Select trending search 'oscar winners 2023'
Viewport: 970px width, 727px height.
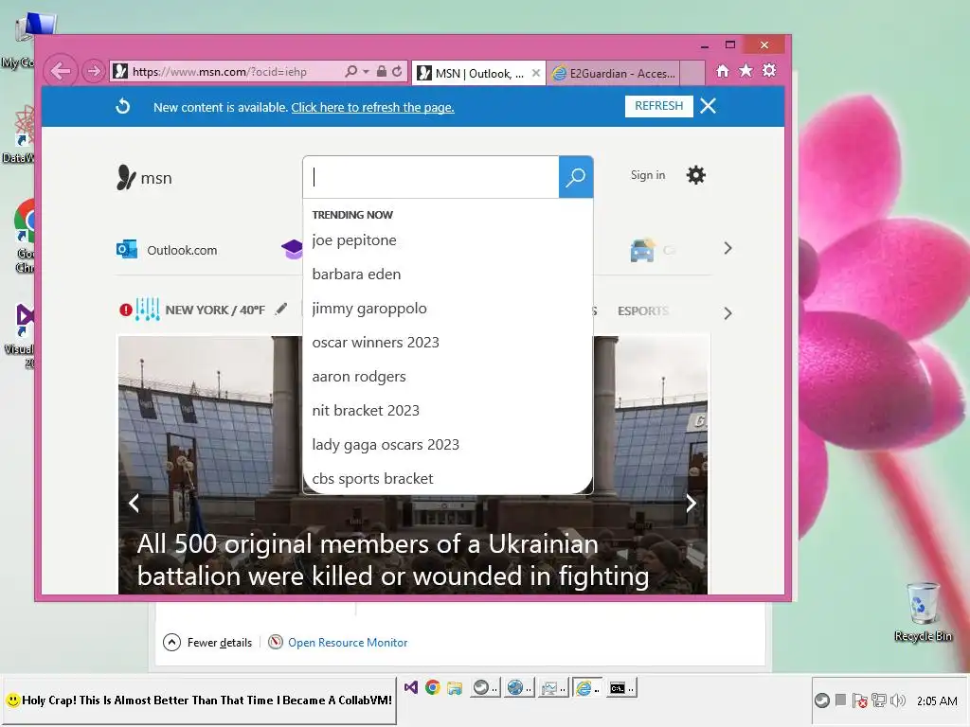(x=375, y=343)
